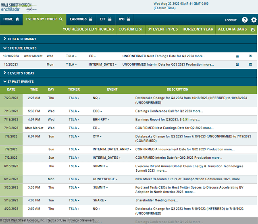Open the Terms of Use footer link
The width and height of the screenshot is (258, 224).
(x=56, y=220)
